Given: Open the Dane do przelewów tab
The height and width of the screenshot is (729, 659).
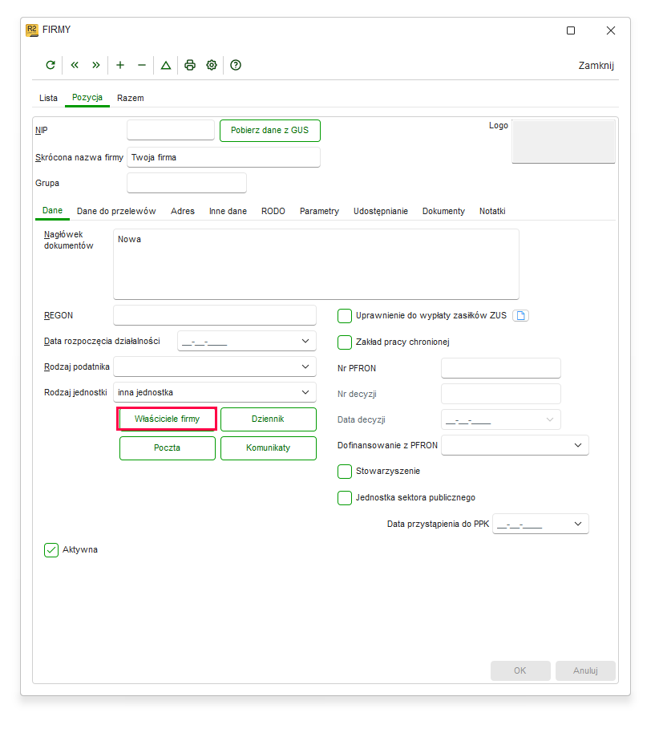Looking at the screenshot, I should [116, 211].
